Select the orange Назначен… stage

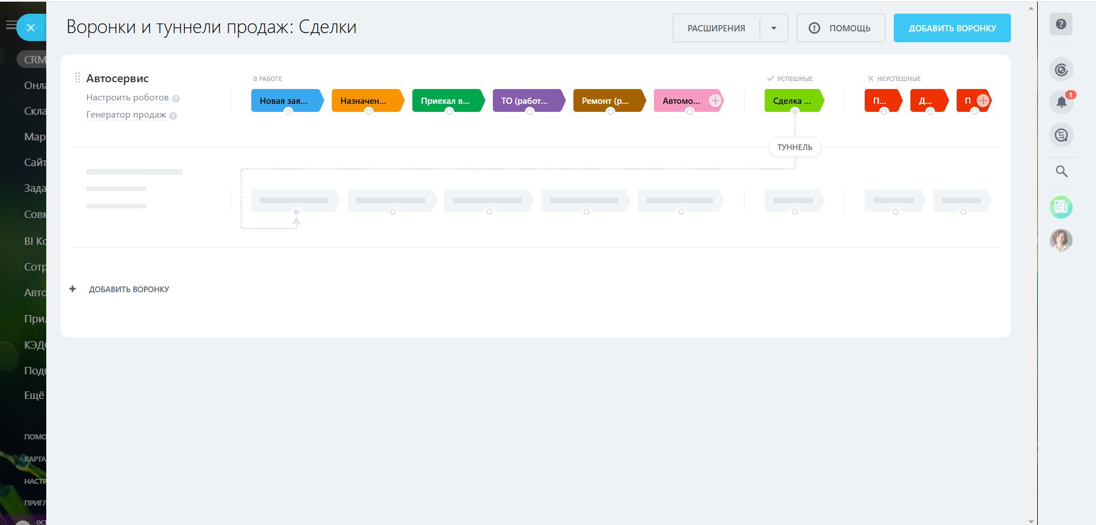click(x=368, y=100)
